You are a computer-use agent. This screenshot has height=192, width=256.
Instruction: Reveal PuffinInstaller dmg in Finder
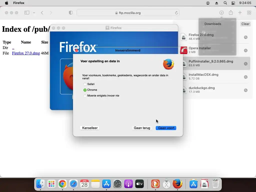[x=245, y=64]
